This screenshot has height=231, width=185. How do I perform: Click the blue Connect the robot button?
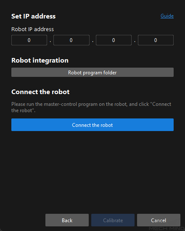pos(92,125)
